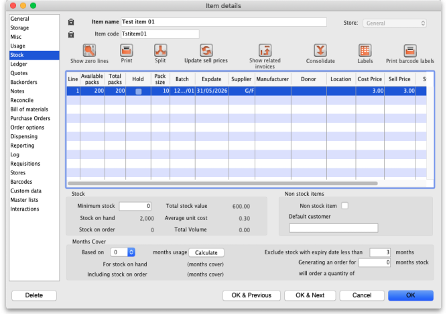Open the Ledger tab in sidebar
447x314 pixels.
pos(19,64)
